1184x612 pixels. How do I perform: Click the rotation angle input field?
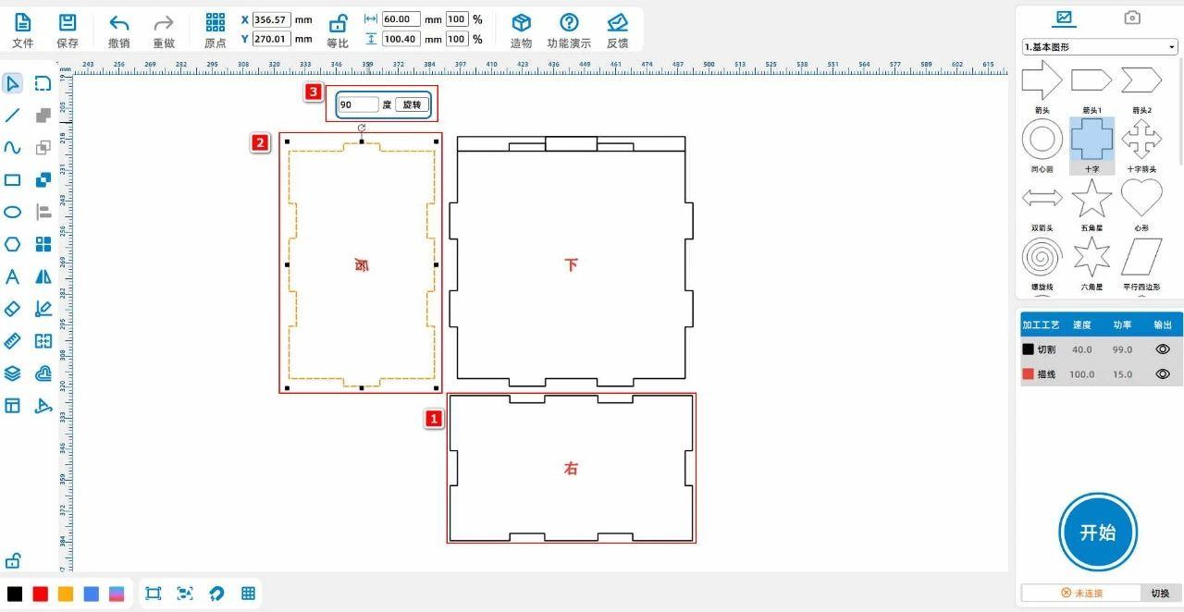coord(358,105)
